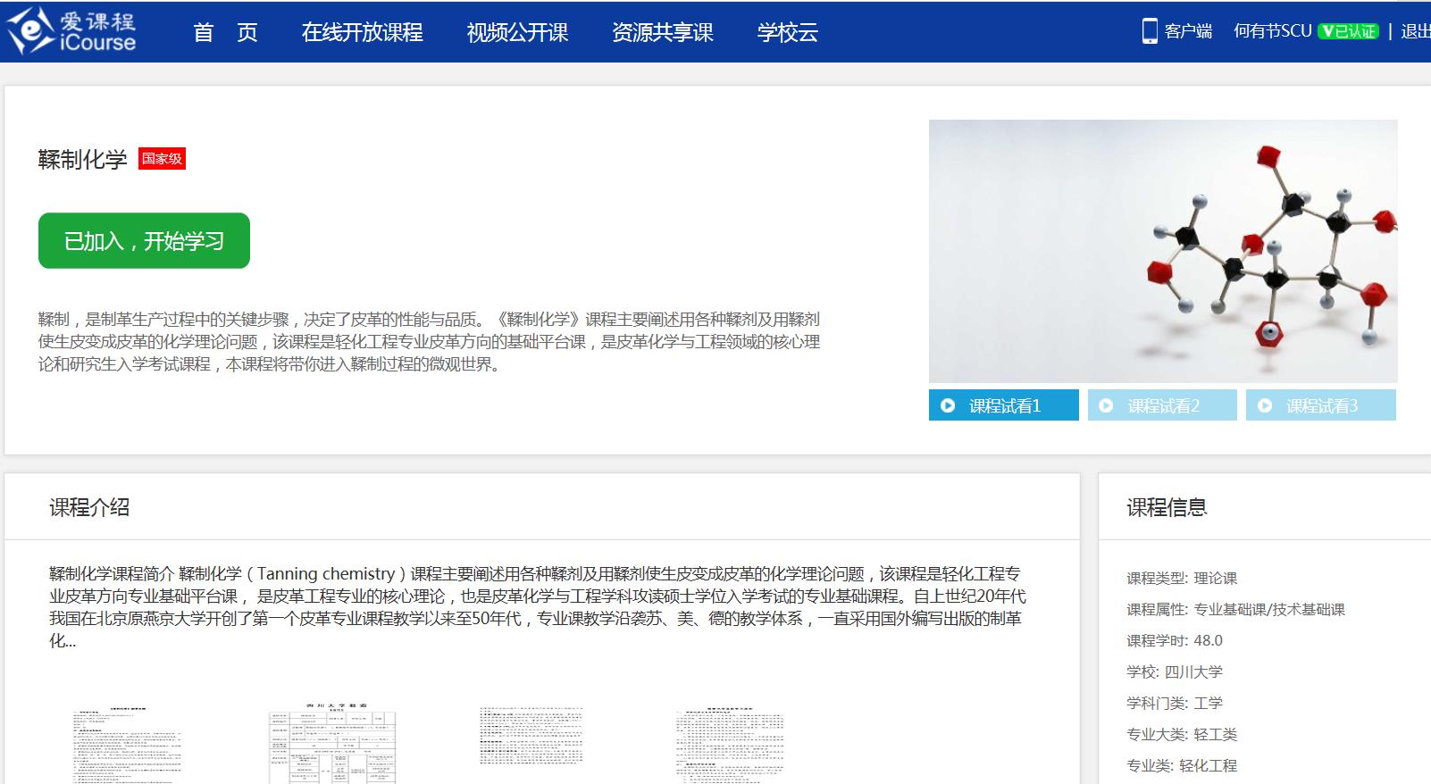Select 资源共享课 in the top navigation
1431x784 pixels.
[662, 32]
